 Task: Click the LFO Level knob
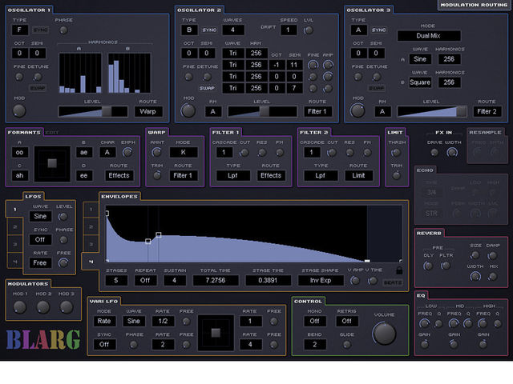(x=63, y=217)
